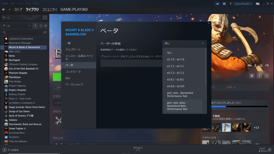Open the game settings gear icon
The image size is (274, 154).
tap(252, 76)
